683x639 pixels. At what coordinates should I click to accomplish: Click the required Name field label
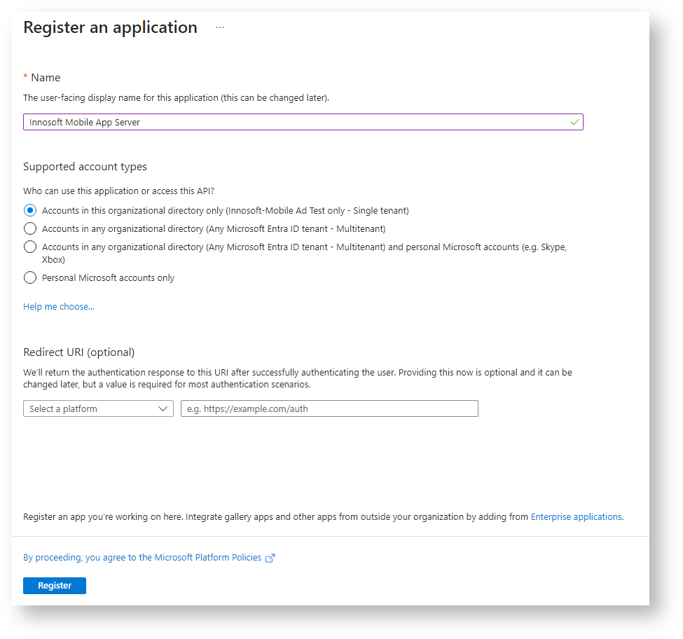[x=46, y=78]
